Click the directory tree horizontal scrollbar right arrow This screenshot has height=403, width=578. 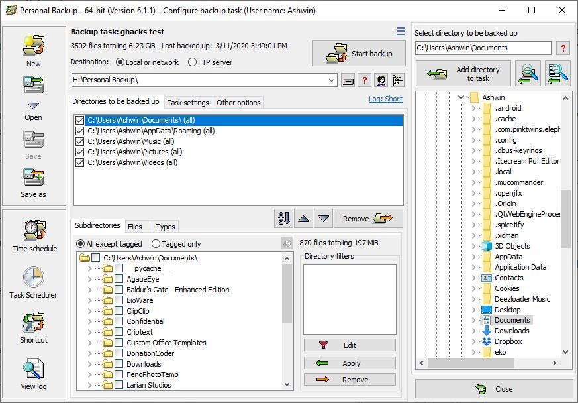coord(554,363)
